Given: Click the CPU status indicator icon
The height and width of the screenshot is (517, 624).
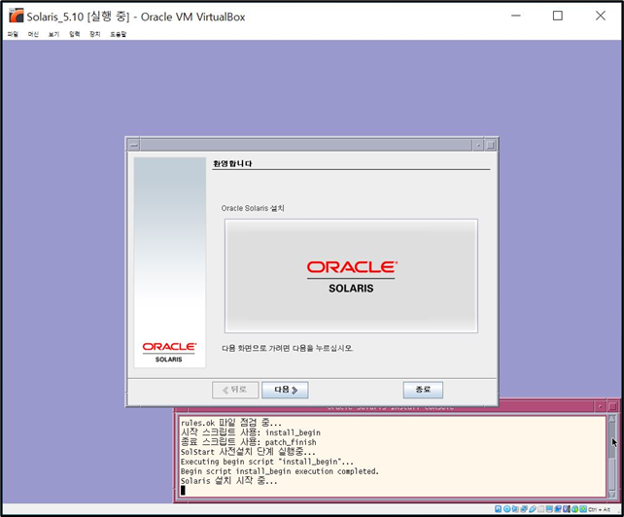Looking at the screenshot, I should click(x=567, y=509).
